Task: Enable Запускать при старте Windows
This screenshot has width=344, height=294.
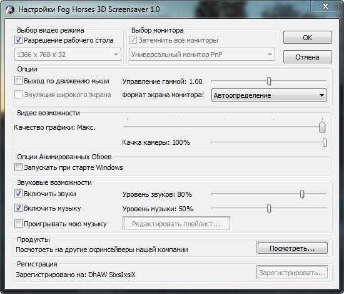Action: [18, 167]
